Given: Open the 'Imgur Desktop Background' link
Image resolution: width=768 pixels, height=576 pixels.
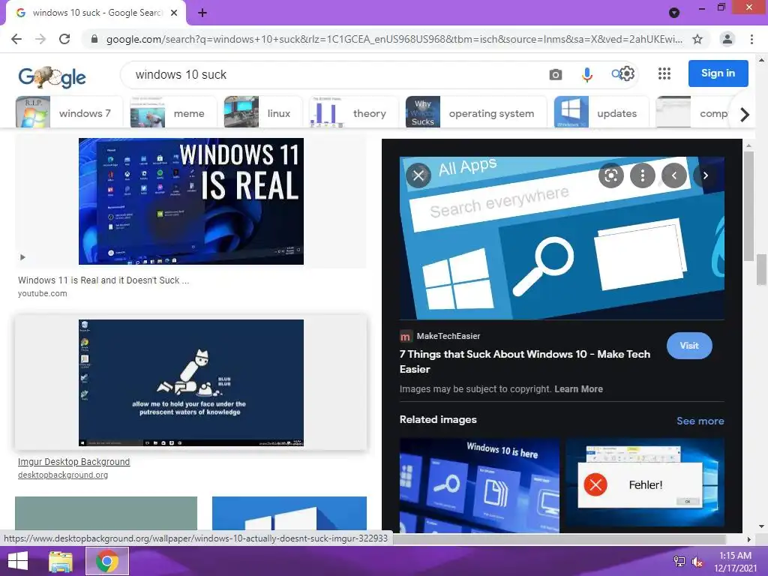Looking at the screenshot, I should [x=74, y=461].
